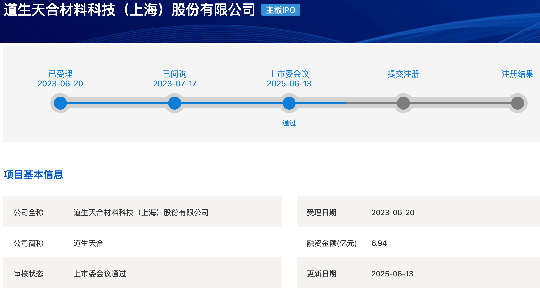Click the 通过 status marker under 上市委会议
The width and height of the screenshot is (540, 289).
pos(289,123)
